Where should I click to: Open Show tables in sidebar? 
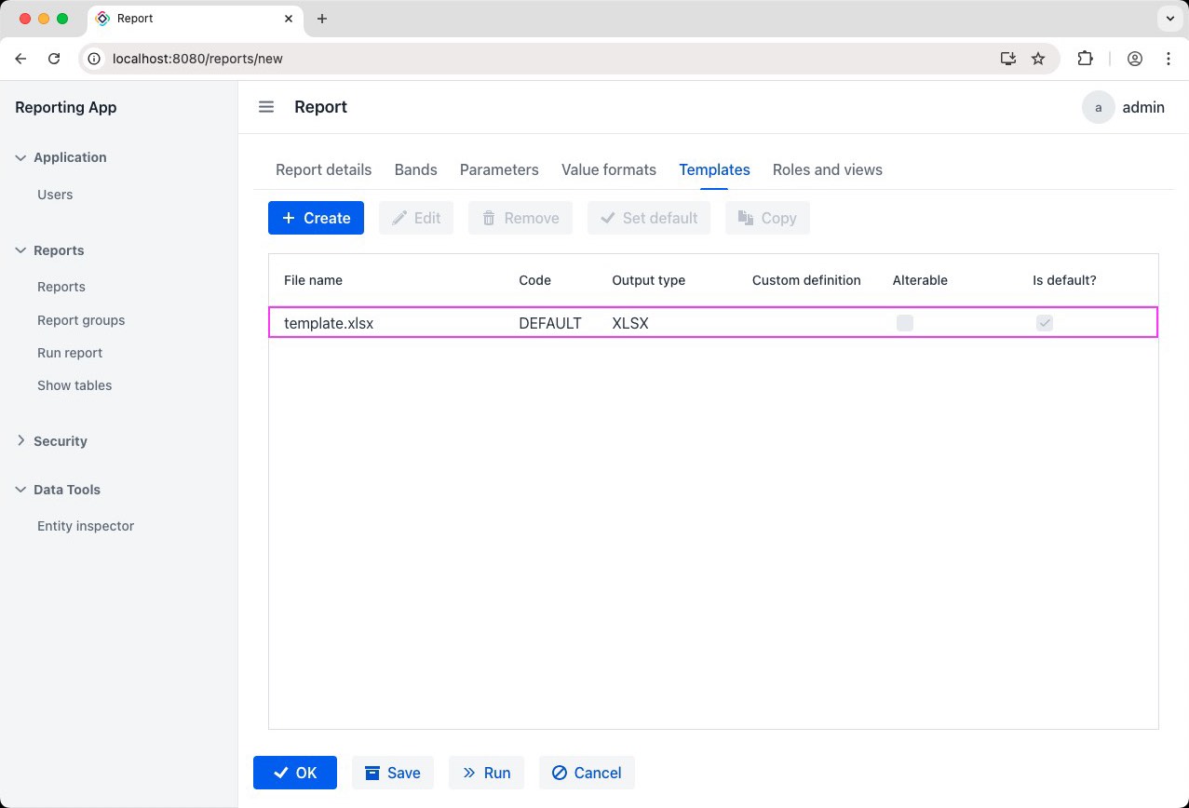click(x=74, y=385)
